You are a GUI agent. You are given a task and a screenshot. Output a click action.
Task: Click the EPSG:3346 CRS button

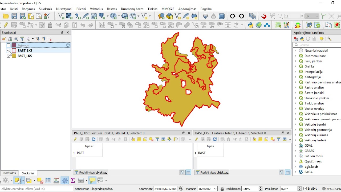(331, 189)
